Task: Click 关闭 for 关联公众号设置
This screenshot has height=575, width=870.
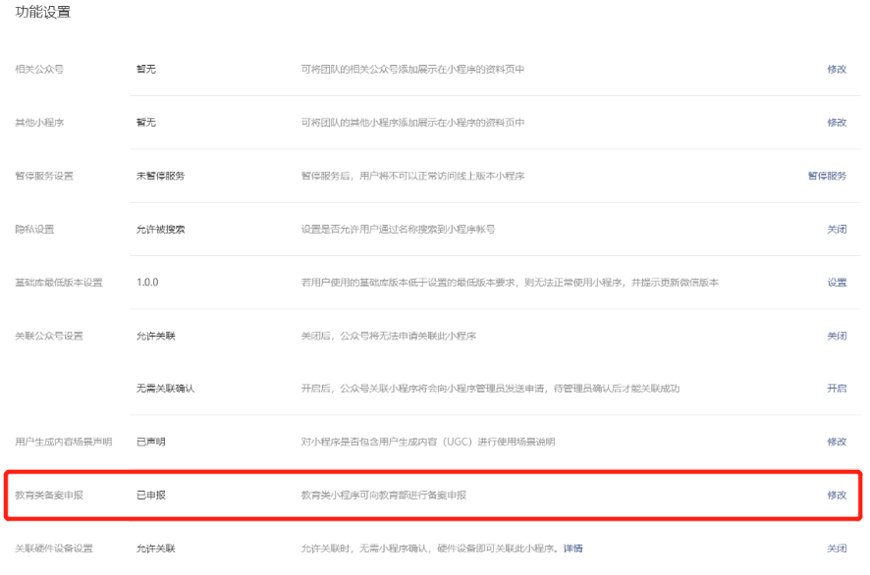Action: pyautogui.click(x=836, y=334)
